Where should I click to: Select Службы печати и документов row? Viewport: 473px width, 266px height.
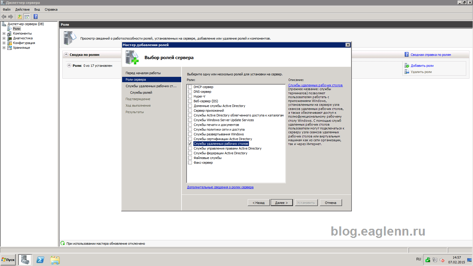click(216, 125)
